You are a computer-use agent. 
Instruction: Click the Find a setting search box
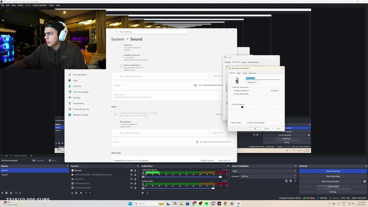[151, 32]
